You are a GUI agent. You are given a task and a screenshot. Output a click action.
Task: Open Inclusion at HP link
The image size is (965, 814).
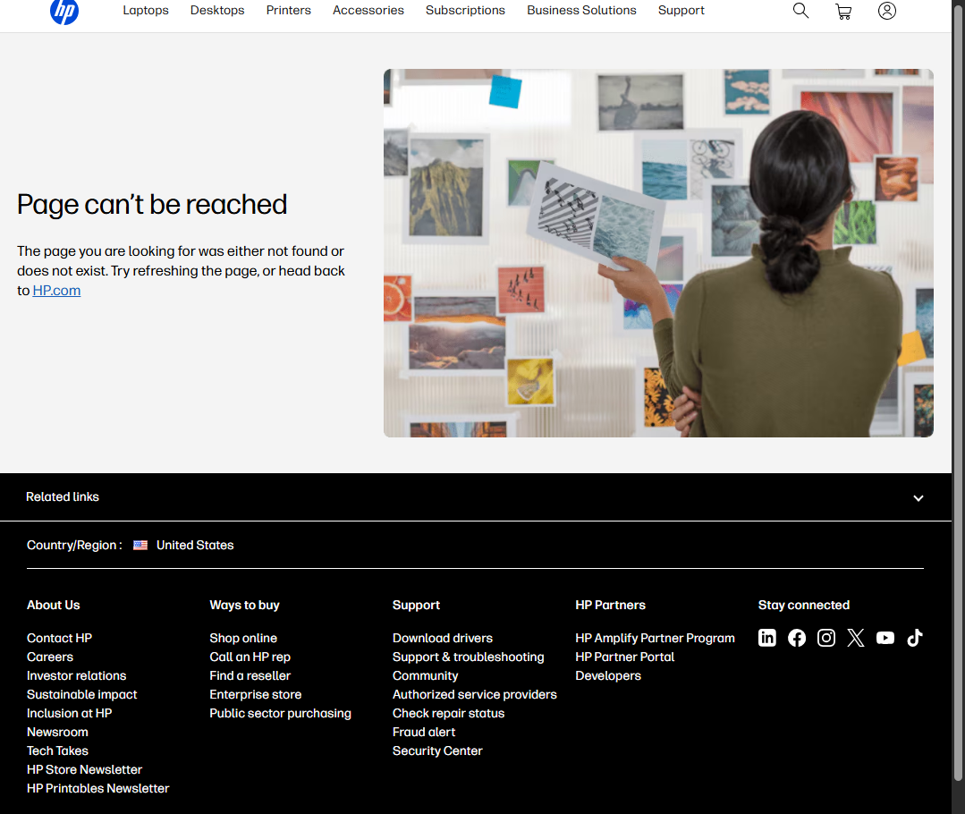[70, 713]
